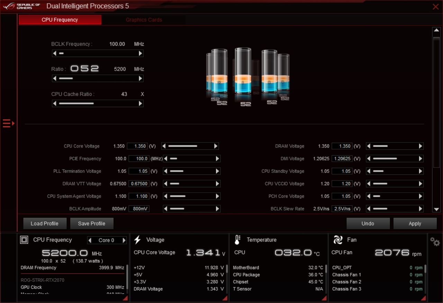This screenshot has height=303, width=443.
Task: Select previous core in Core 0 selector
Action: tap(90, 240)
